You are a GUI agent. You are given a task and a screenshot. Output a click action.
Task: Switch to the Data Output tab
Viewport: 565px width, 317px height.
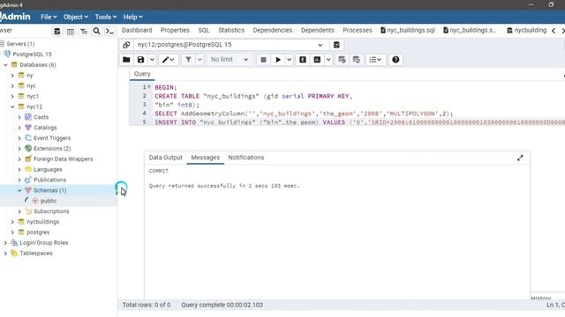165,158
